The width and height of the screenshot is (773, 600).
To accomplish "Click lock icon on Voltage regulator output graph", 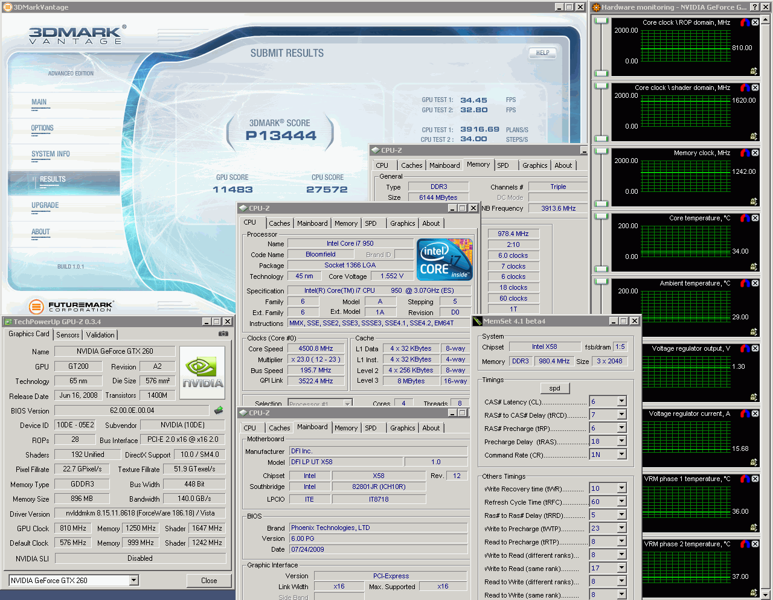I will pyautogui.click(x=754, y=397).
